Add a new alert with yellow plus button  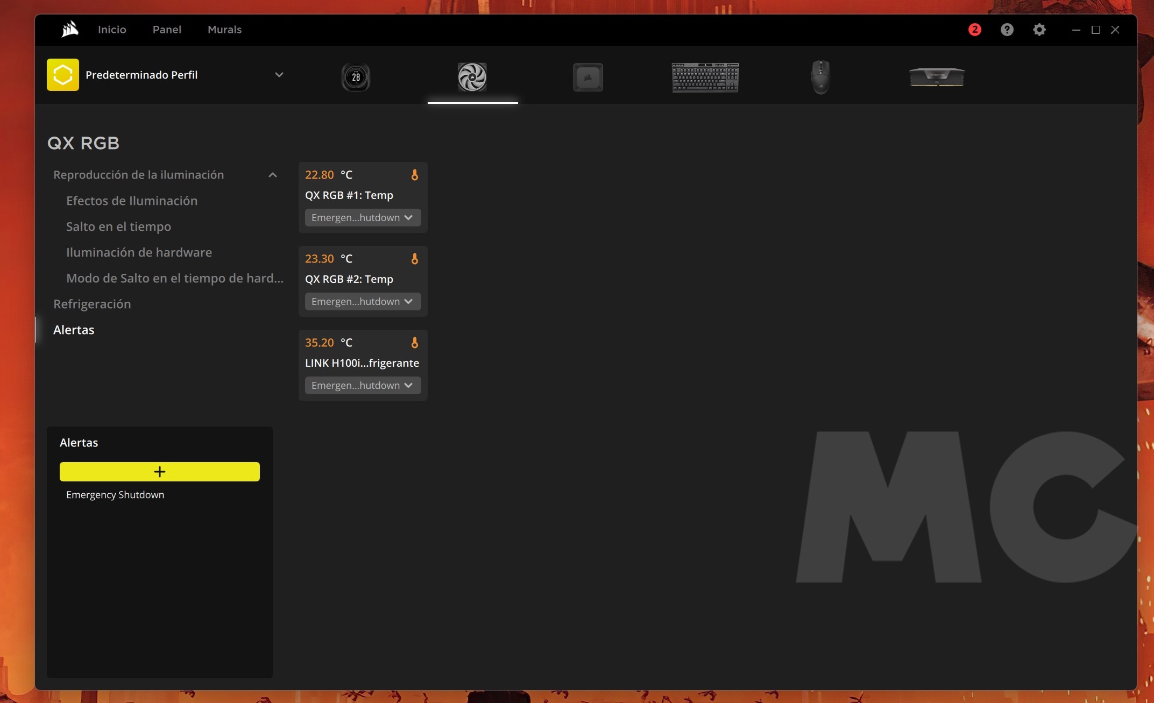[159, 472]
